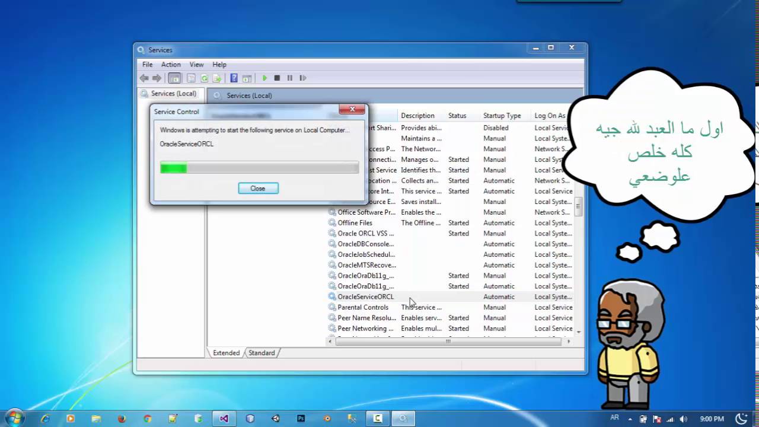Open Internet Explorer from taskbar
The width and height of the screenshot is (759, 427).
[x=45, y=418]
